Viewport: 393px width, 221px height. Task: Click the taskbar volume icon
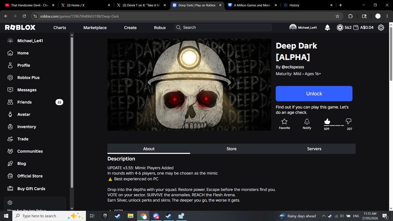click(342, 216)
